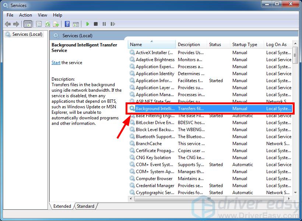Click the gear icon of Computer Browser
This screenshot has width=302, height=221.
pos(132,178)
